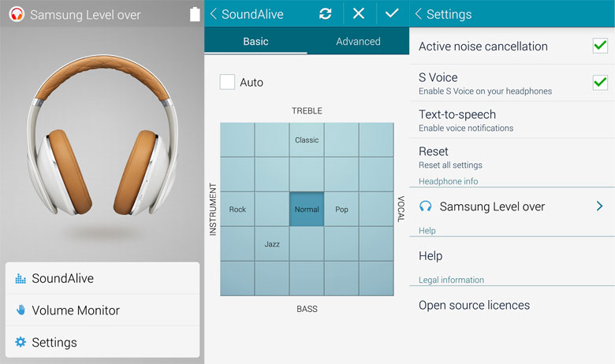Select the Basic tab
The image size is (615, 364).
(x=255, y=42)
